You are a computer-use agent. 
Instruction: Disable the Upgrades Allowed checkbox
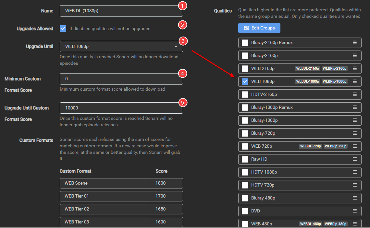coord(63,28)
